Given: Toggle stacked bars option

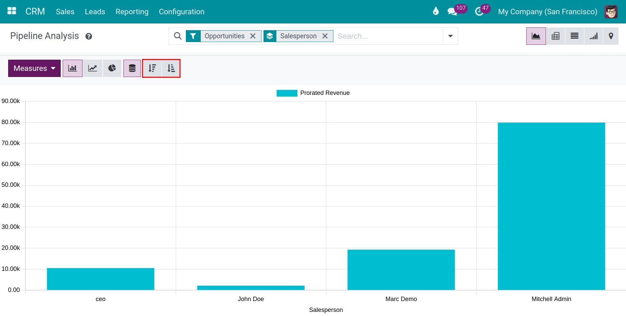Looking at the screenshot, I should point(132,68).
